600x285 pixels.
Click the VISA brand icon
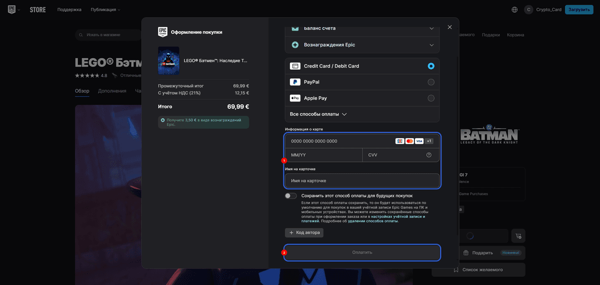(419, 141)
